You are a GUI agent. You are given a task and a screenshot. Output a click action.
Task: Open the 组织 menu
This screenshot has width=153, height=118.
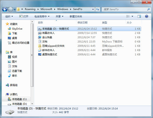tap(9, 16)
